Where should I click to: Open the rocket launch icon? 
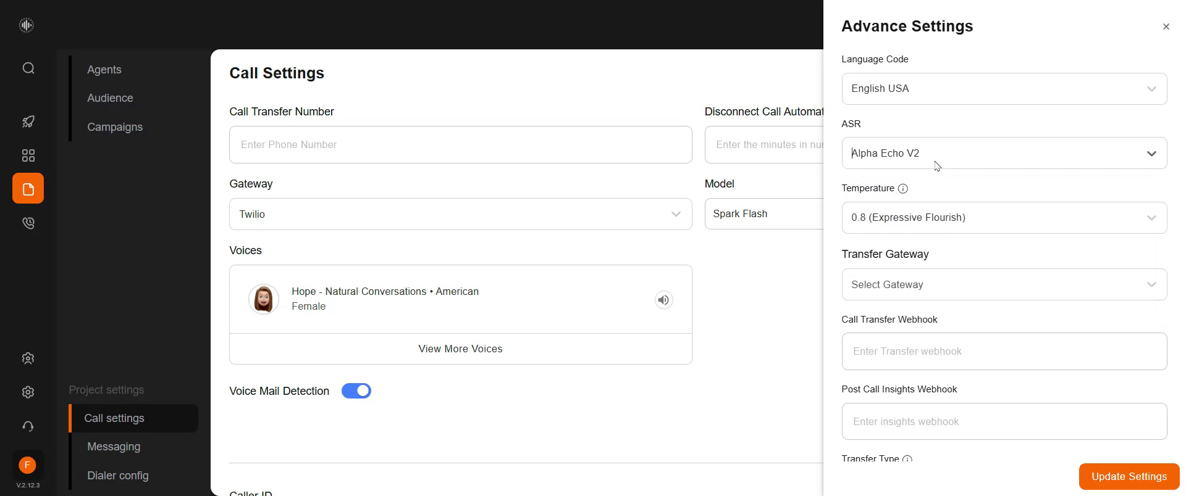(x=28, y=122)
